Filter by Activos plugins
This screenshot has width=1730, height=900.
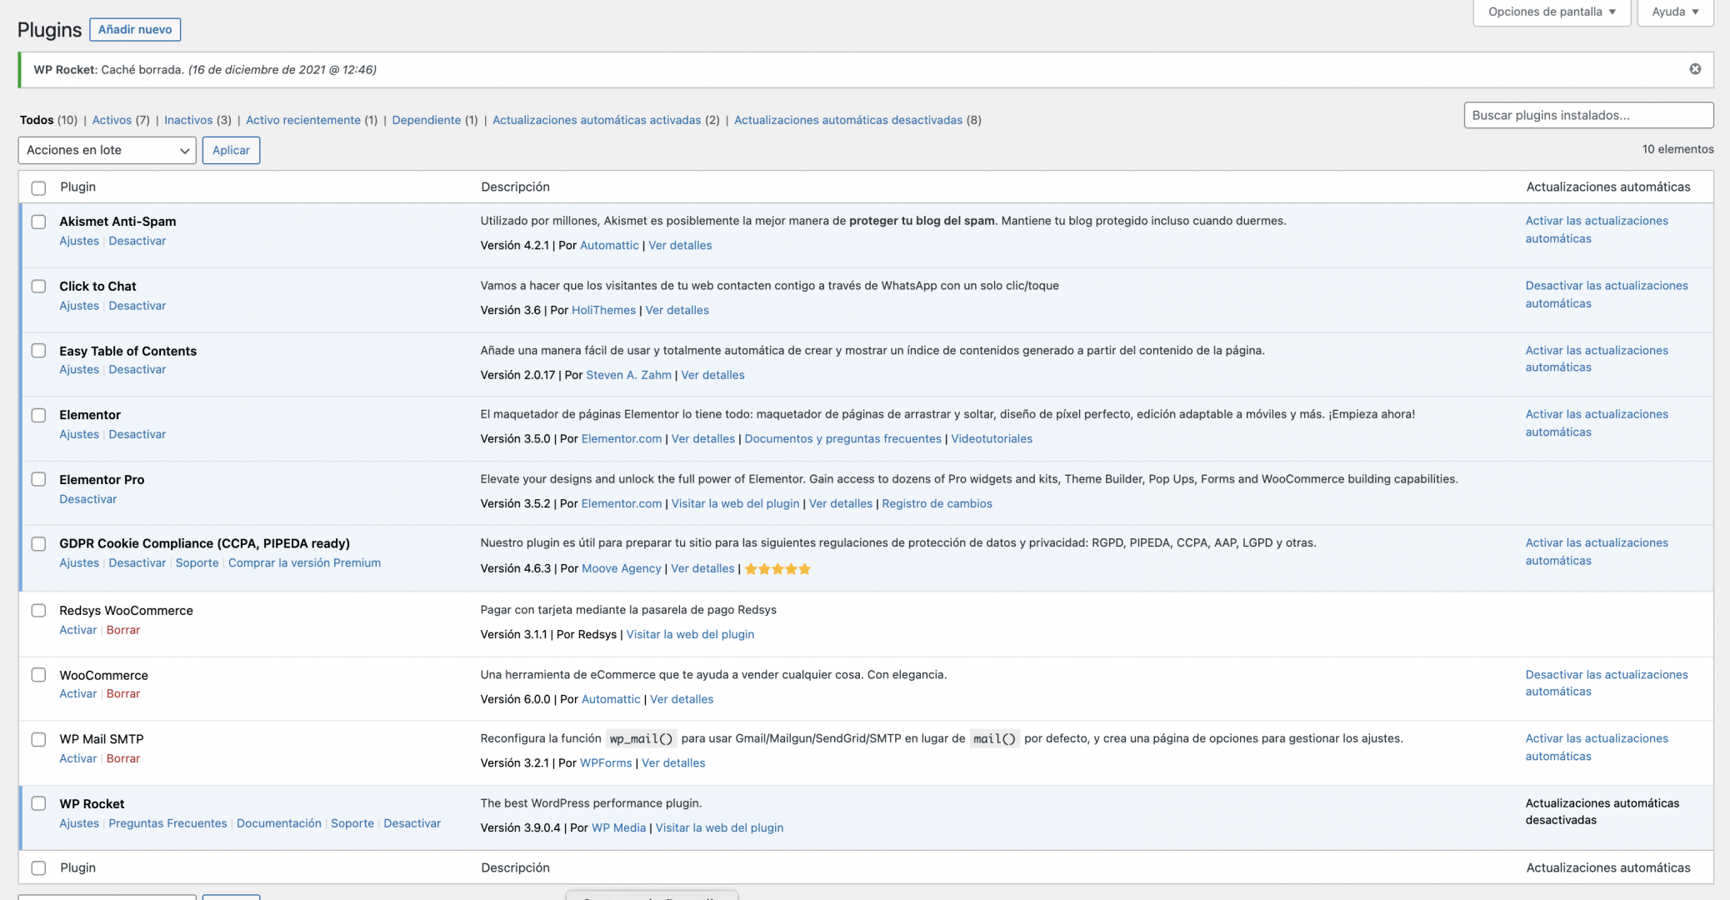112,120
